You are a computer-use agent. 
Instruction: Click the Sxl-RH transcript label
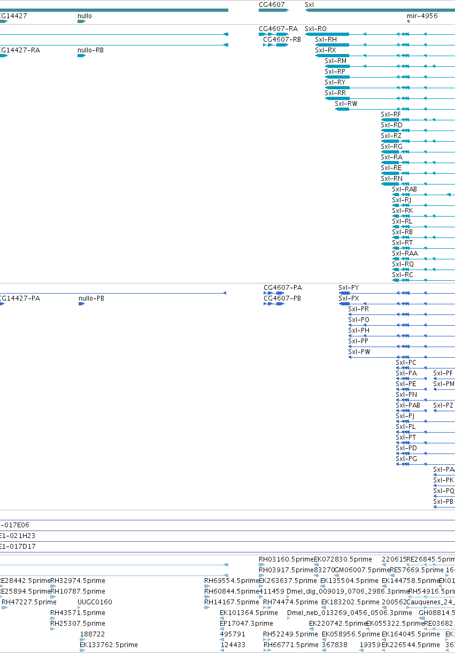[326, 40]
